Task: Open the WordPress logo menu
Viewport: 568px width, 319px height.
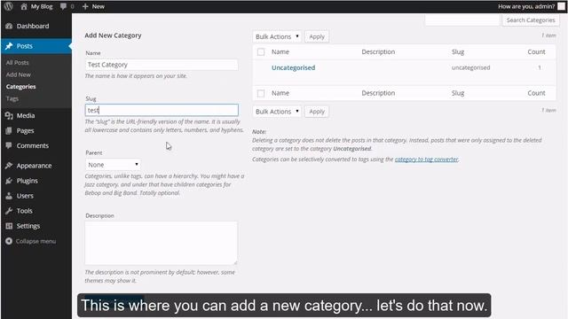Action: pyautogui.click(x=8, y=6)
